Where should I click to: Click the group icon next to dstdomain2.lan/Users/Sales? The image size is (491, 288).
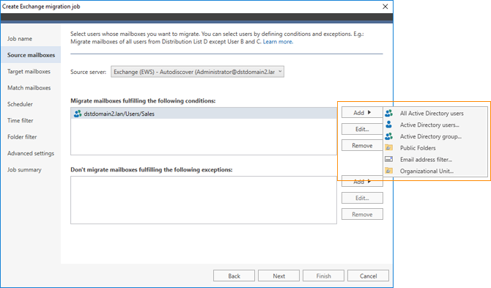[x=78, y=114]
